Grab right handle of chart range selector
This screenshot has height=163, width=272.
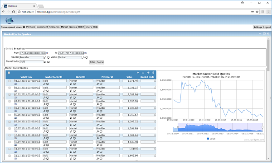pyautogui.click(x=262, y=127)
